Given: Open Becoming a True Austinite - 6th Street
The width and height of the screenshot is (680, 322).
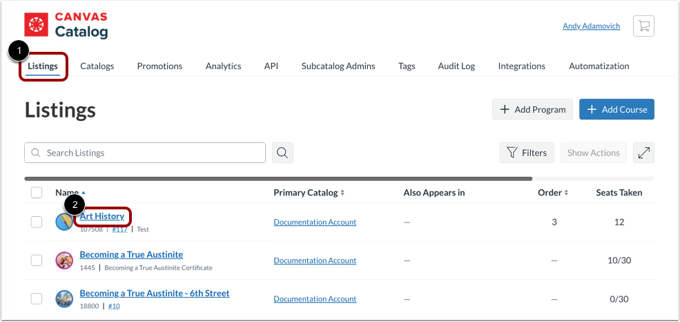Looking at the screenshot, I should 155,294.
